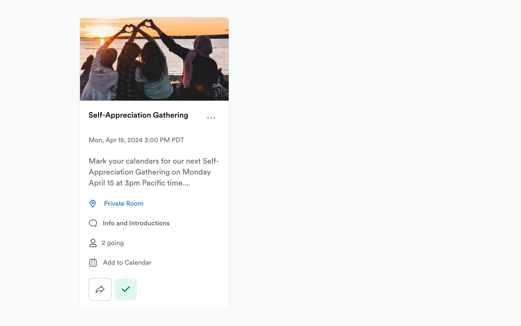This screenshot has height=326, width=521.
Task: Click the share arrow button
Action: 100,289
